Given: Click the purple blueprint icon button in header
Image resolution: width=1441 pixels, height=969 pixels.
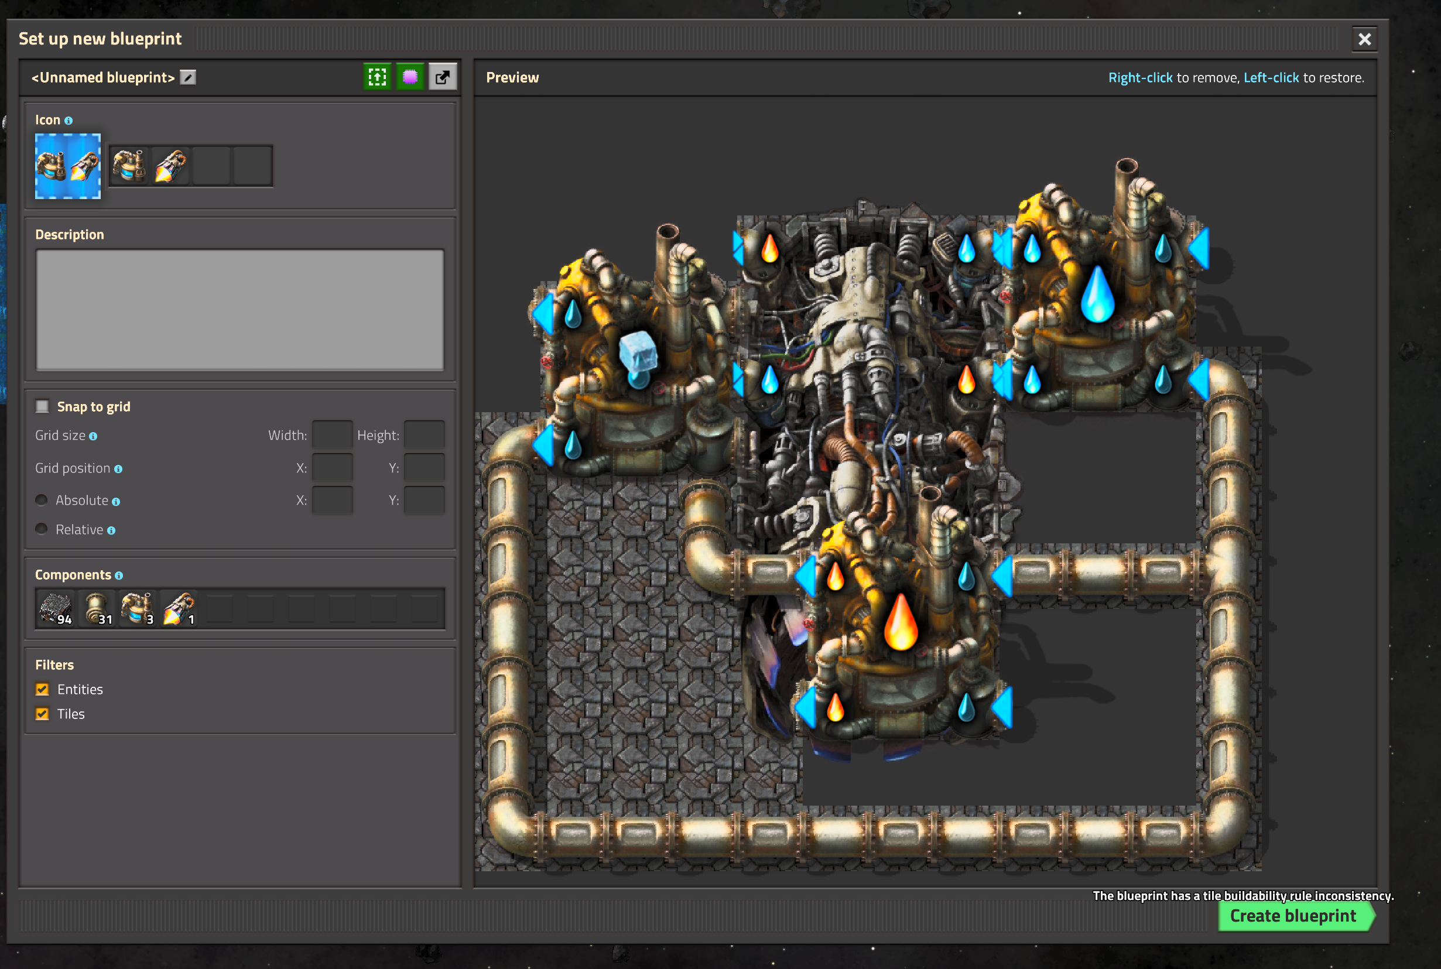Looking at the screenshot, I should pos(410,77).
